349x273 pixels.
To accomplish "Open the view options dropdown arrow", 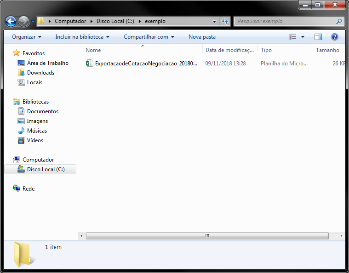I will pos(303,37).
